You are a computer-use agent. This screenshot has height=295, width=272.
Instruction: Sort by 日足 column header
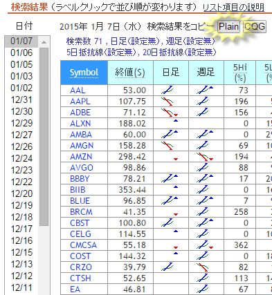coord(171,73)
